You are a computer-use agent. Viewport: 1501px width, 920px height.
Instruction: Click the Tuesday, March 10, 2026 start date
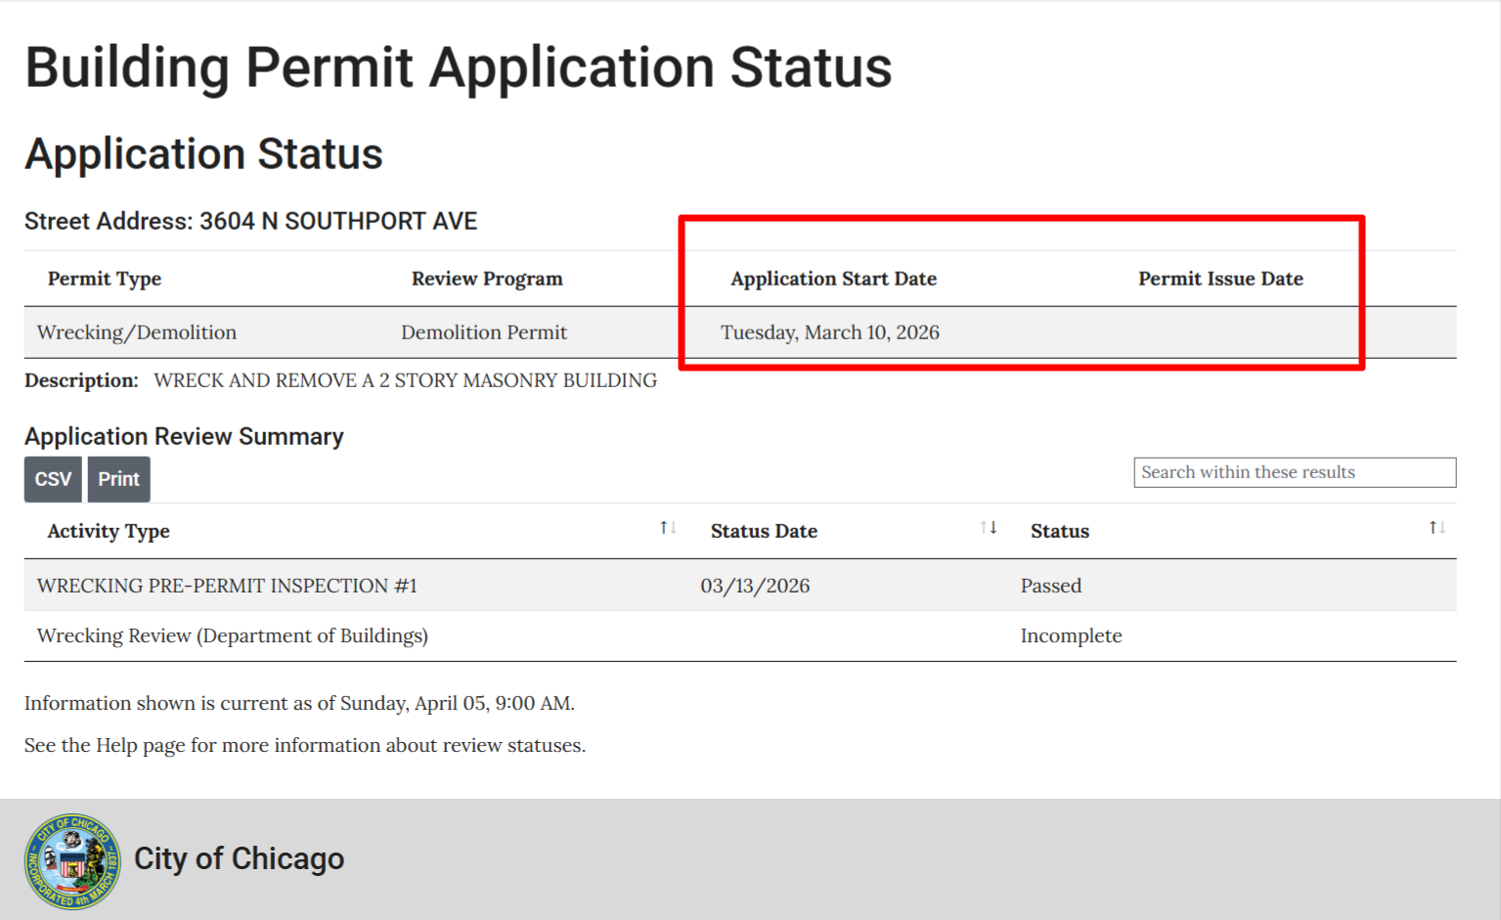(829, 332)
